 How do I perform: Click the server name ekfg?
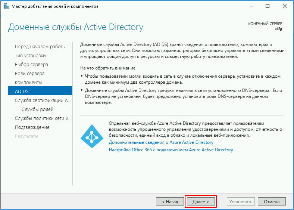click(278, 29)
